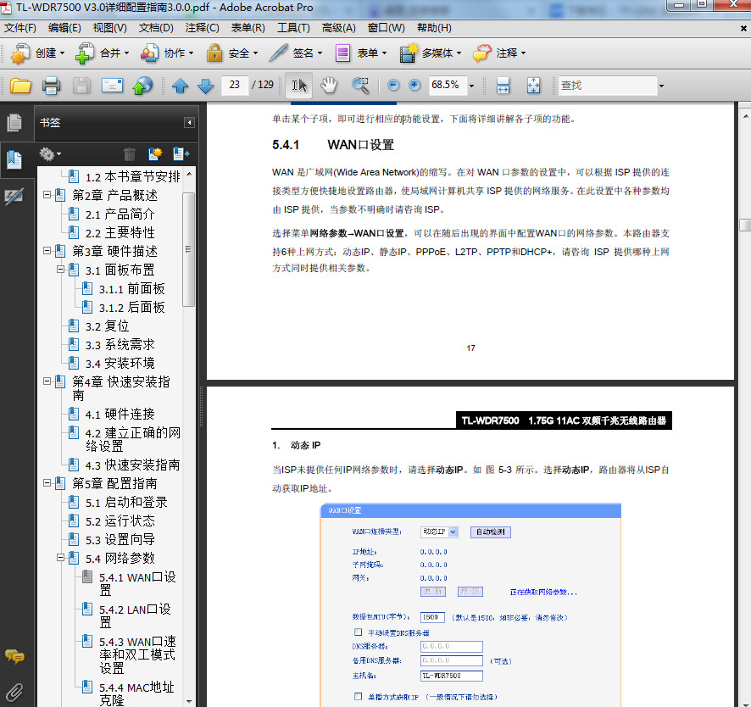Screen dimensions: 751x707
Task: Click the Print icon in toolbar
Action: (51, 86)
